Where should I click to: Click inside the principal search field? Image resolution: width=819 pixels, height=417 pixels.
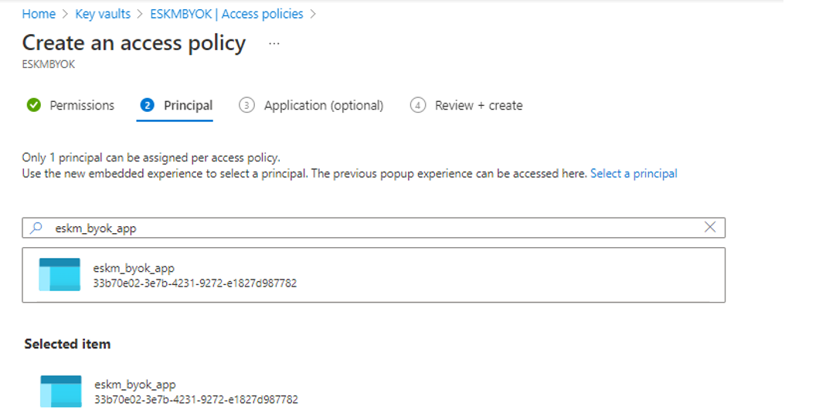click(373, 228)
